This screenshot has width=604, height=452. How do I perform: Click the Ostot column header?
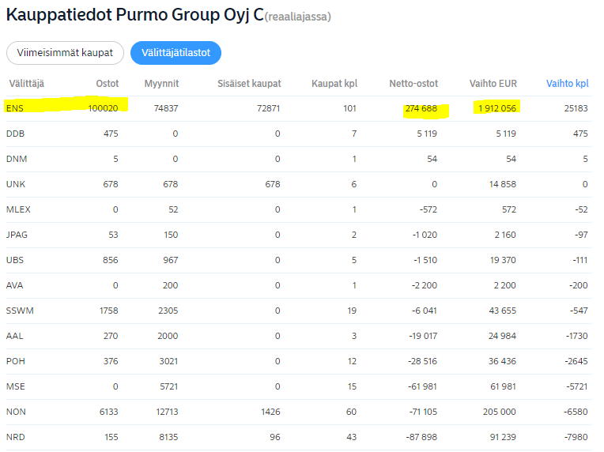click(x=107, y=83)
